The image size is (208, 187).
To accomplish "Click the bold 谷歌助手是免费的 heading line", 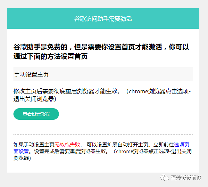I will point(41,47).
